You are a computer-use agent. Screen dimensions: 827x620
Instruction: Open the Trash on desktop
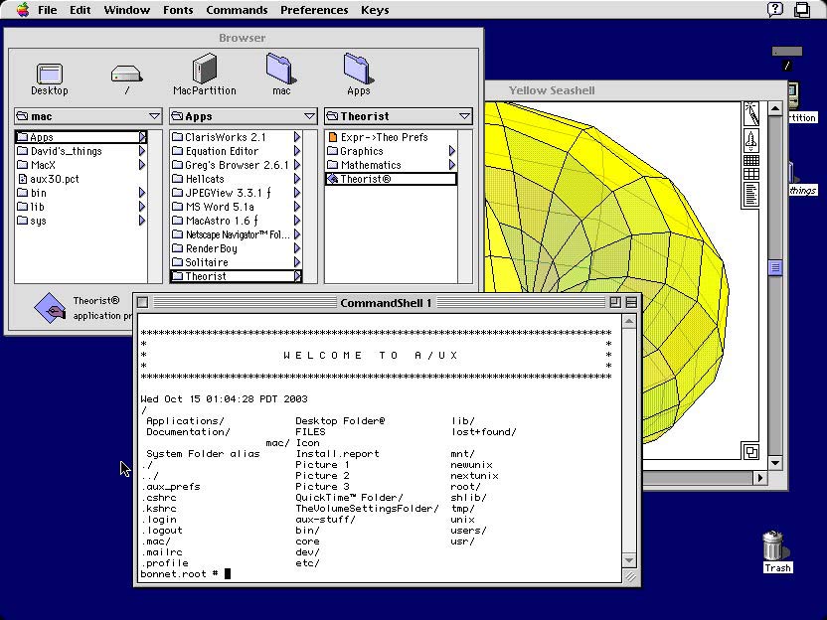coord(773,545)
